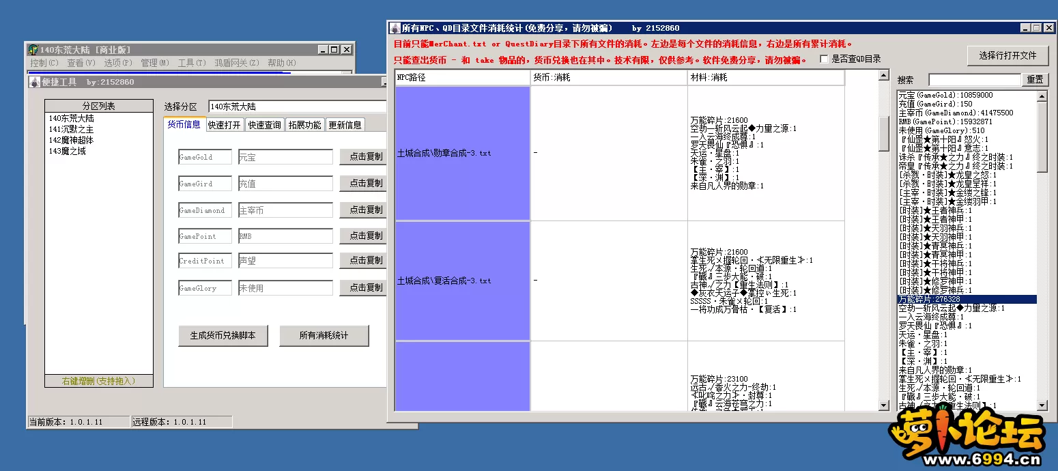Click the 未使用 name field

point(285,288)
